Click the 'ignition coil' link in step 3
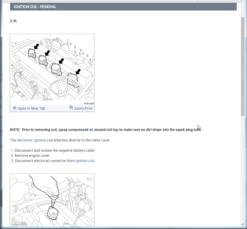Image resolution: width=247 pixels, height=229 pixels. tap(85, 161)
